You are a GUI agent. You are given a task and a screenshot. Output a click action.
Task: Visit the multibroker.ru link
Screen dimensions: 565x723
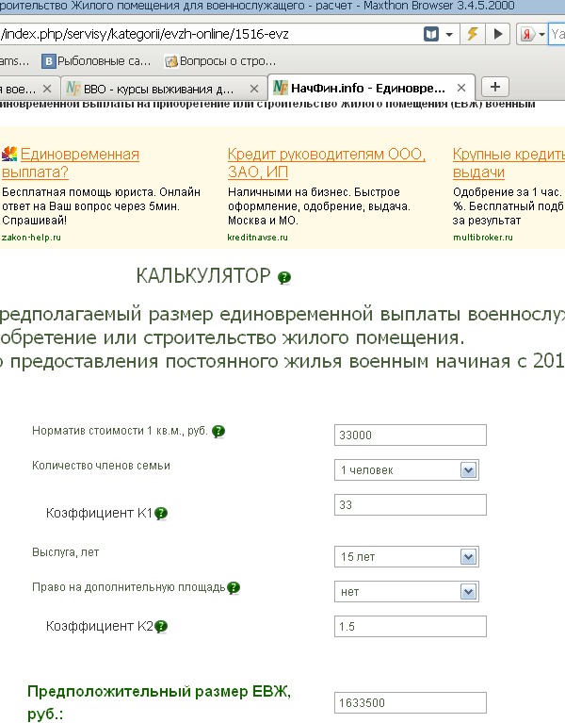(482, 238)
